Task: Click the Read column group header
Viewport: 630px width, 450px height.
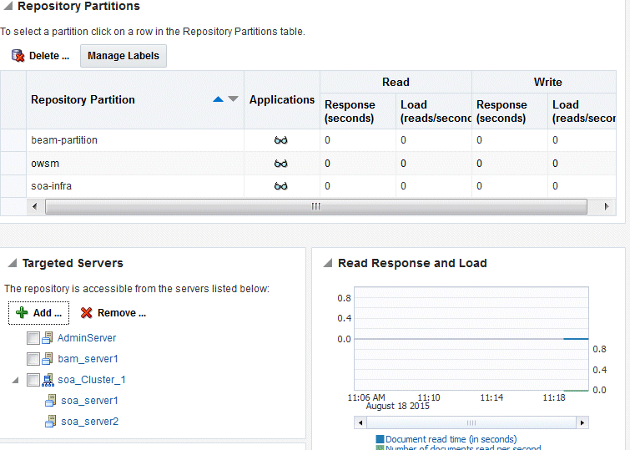Action: coord(396,82)
